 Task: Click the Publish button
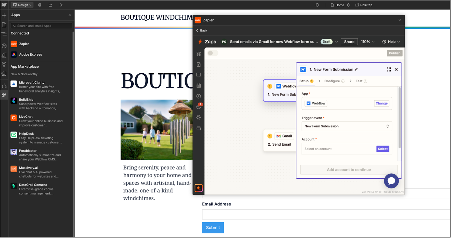tap(395, 53)
